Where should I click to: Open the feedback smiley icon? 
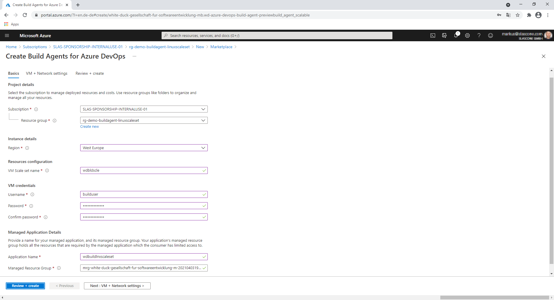pyautogui.click(x=491, y=35)
